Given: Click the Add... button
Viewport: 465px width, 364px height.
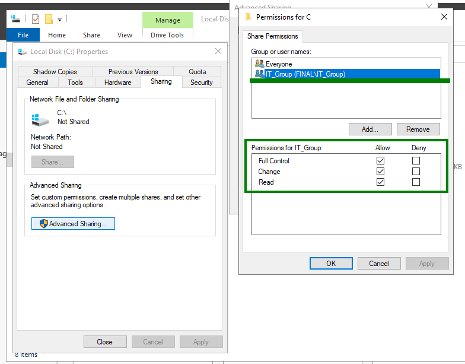Looking at the screenshot, I should 370,129.
